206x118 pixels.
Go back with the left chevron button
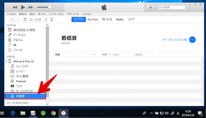tap(12, 20)
